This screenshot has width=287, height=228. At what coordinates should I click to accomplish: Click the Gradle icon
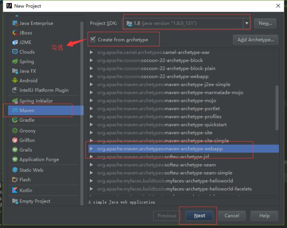(x=15, y=120)
